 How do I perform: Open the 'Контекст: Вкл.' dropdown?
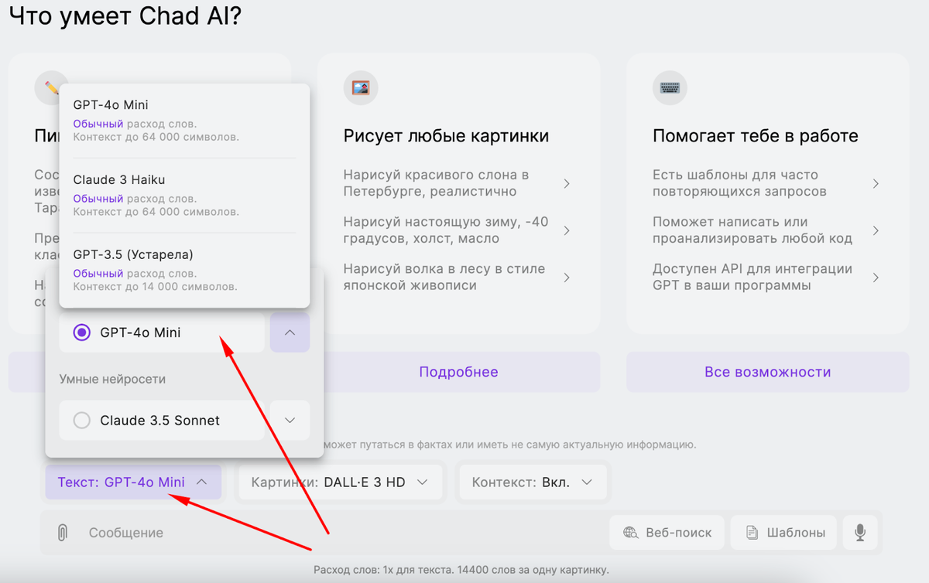(x=532, y=482)
